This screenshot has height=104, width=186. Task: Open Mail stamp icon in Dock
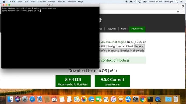click(40, 99)
